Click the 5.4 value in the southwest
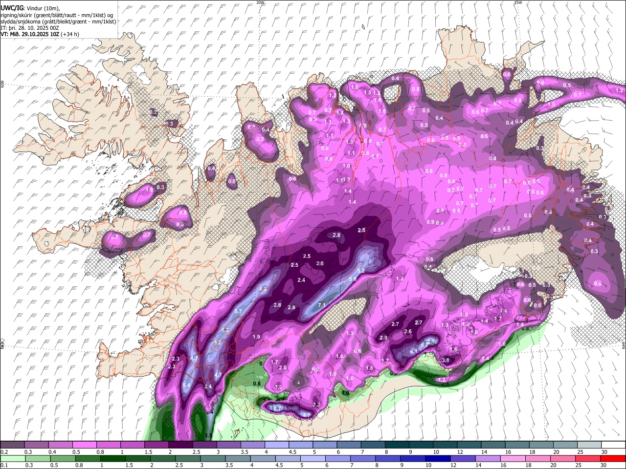The image size is (626, 469). click(x=186, y=385)
